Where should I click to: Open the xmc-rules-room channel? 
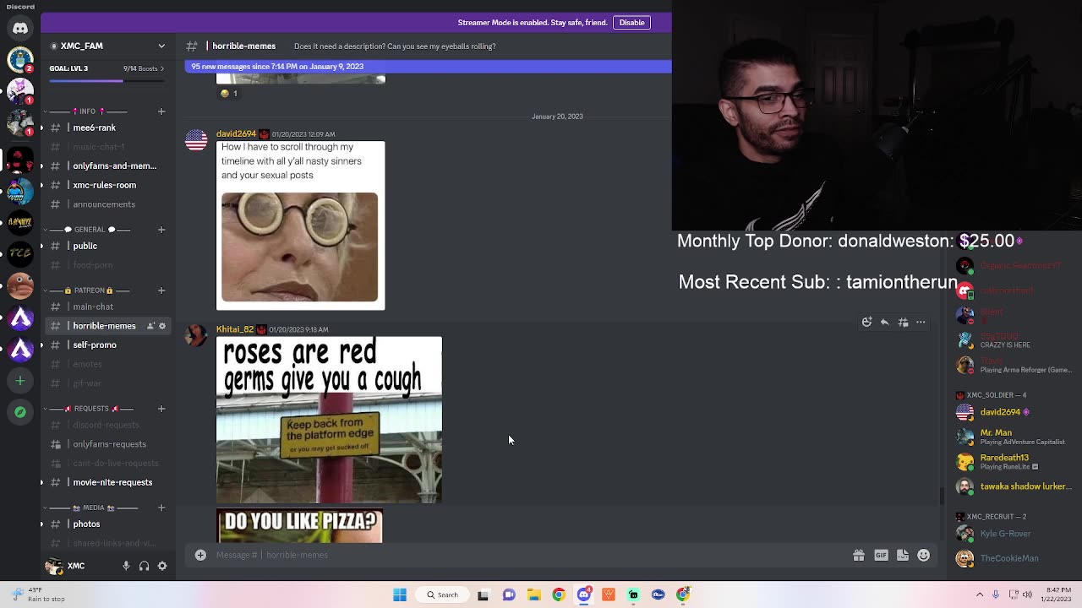pyautogui.click(x=107, y=185)
